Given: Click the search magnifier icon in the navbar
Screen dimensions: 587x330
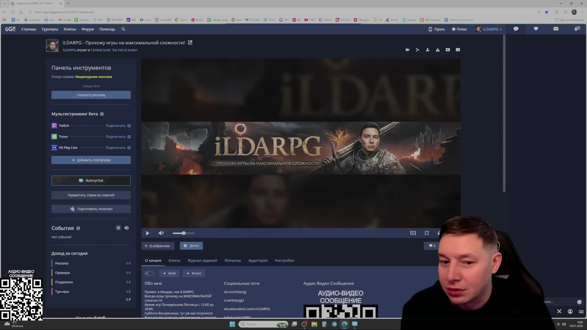Looking at the screenshot, I should coord(123,29).
